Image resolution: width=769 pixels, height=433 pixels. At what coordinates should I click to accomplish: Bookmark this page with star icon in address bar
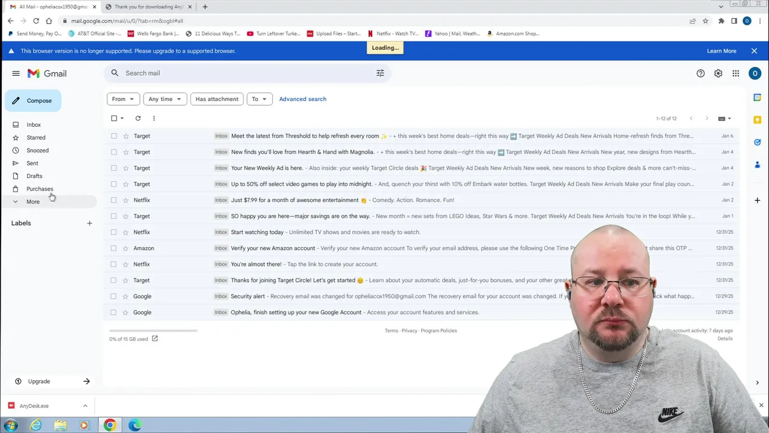(705, 20)
